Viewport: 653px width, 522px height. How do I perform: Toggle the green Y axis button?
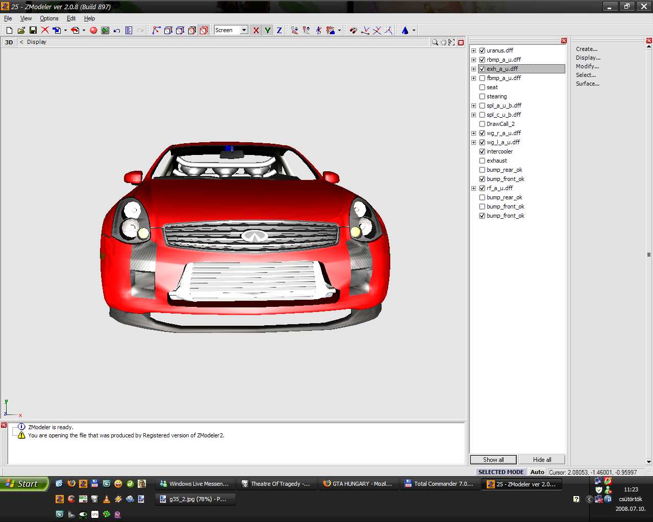(x=267, y=31)
